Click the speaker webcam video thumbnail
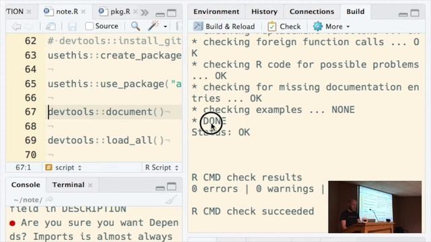Image resolution: width=431 pixels, height=242 pixels. (x=374, y=207)
